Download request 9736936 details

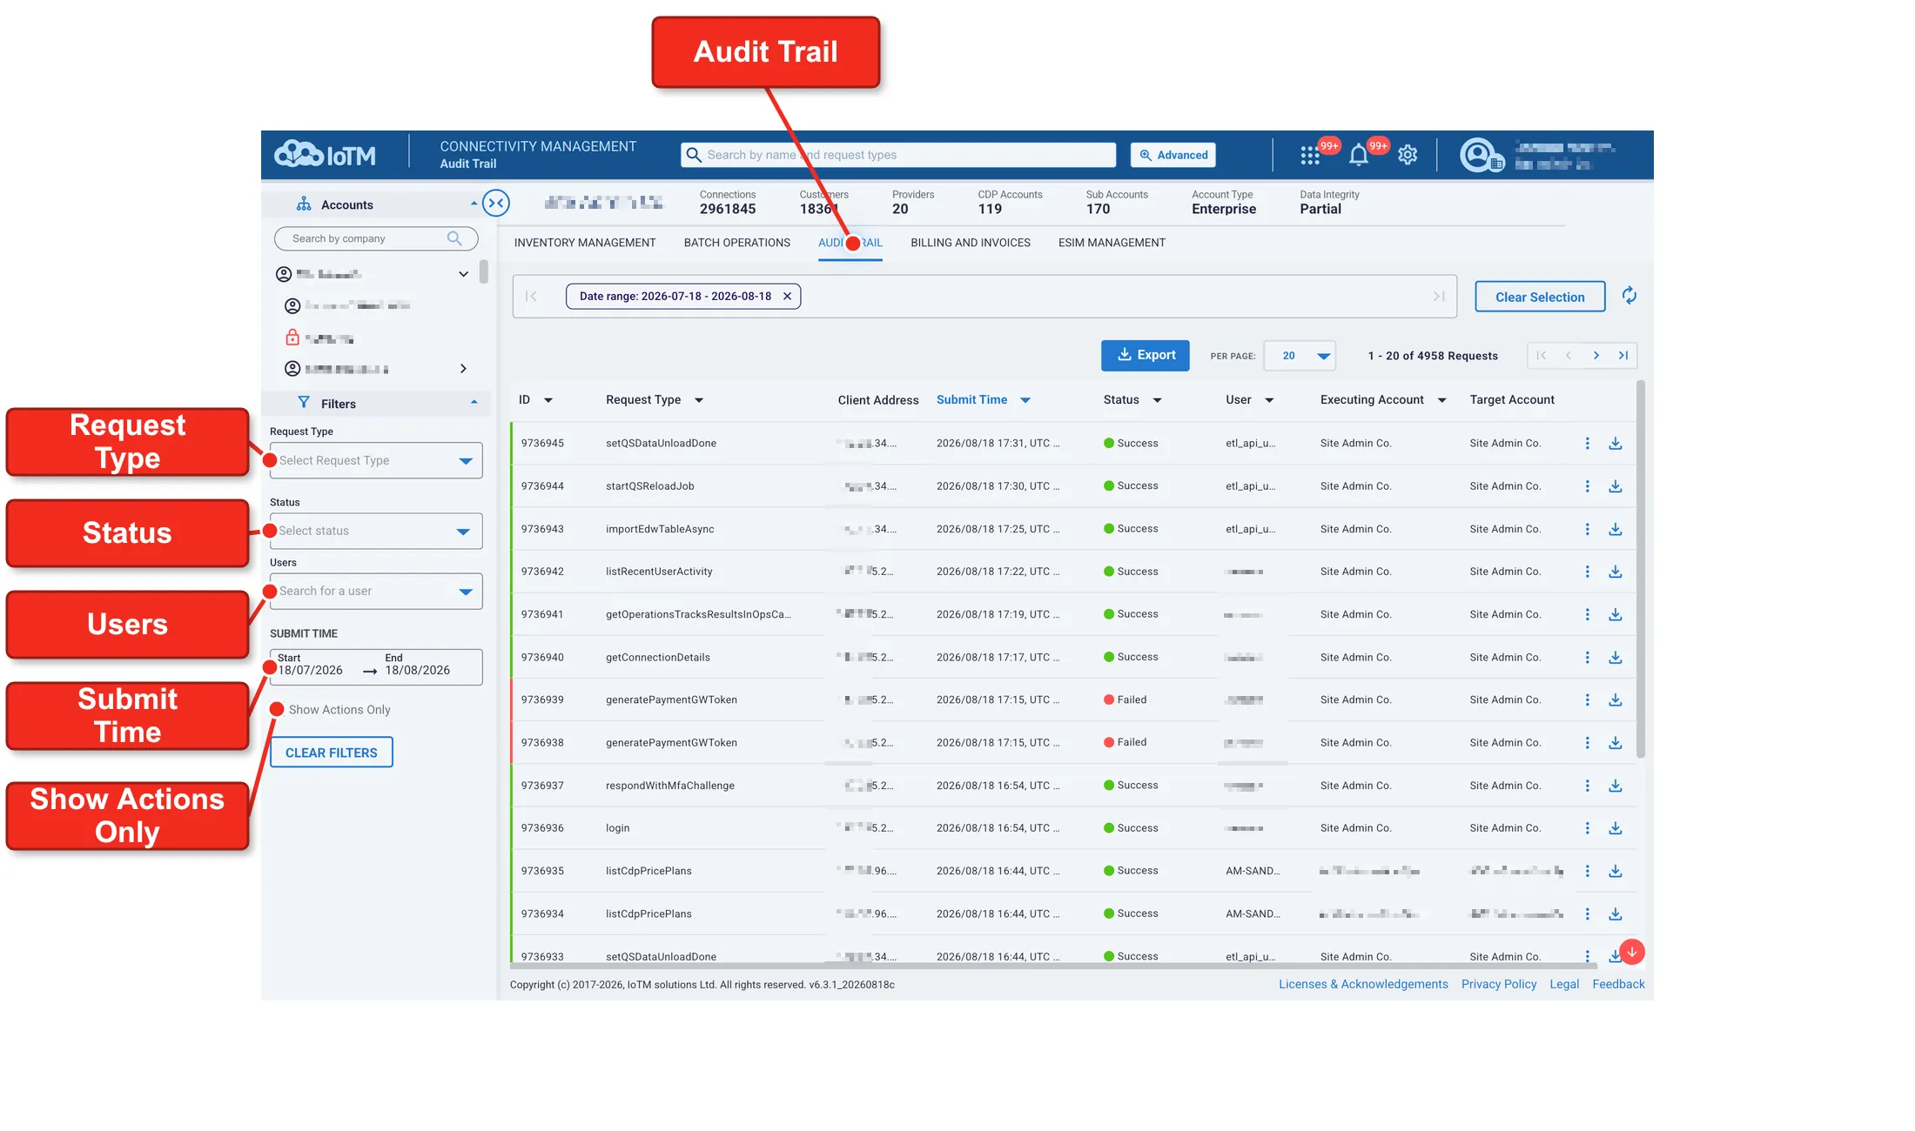(x=1616, y=828)
